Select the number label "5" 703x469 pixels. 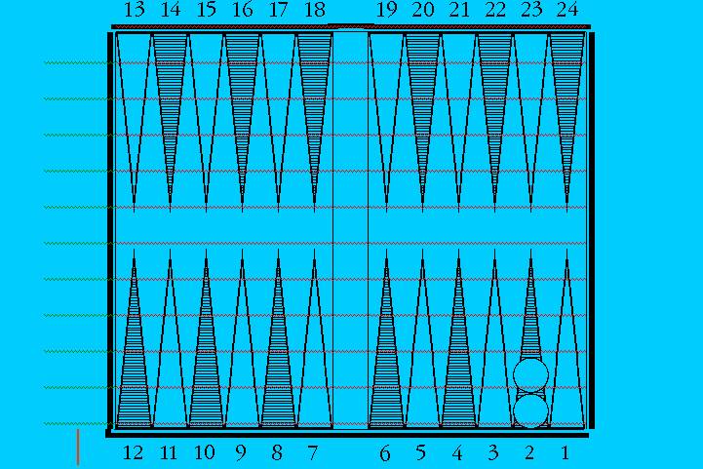click(420, 452)
